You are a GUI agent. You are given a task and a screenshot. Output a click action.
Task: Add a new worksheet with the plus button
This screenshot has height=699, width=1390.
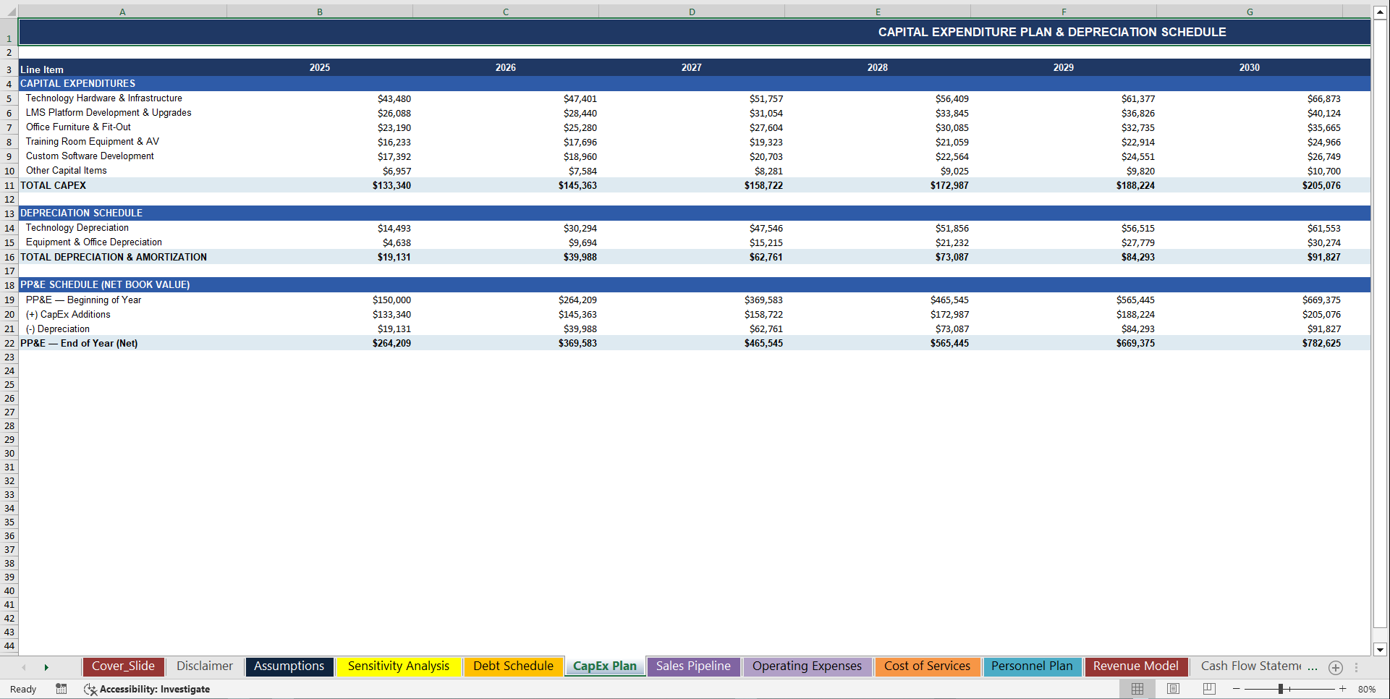1335,667
